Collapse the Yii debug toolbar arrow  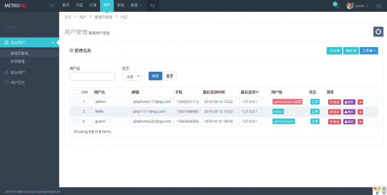pyautogui.click(x=384, y=191)
